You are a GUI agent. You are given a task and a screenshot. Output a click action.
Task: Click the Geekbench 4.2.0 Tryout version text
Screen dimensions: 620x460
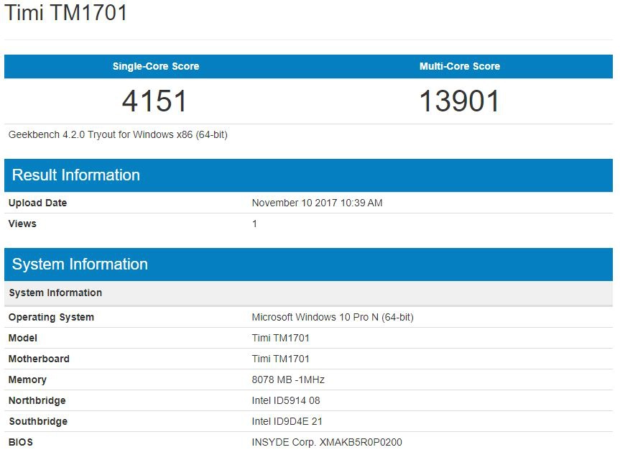118,134
